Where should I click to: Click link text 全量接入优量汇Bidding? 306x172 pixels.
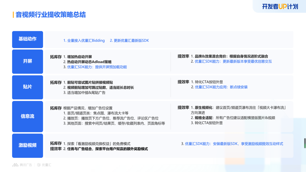coord(86,40)
